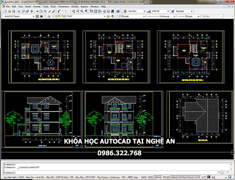This screenshot has width=235, height=180.
Task: Open the Insert menu
Action: (28, 7)
